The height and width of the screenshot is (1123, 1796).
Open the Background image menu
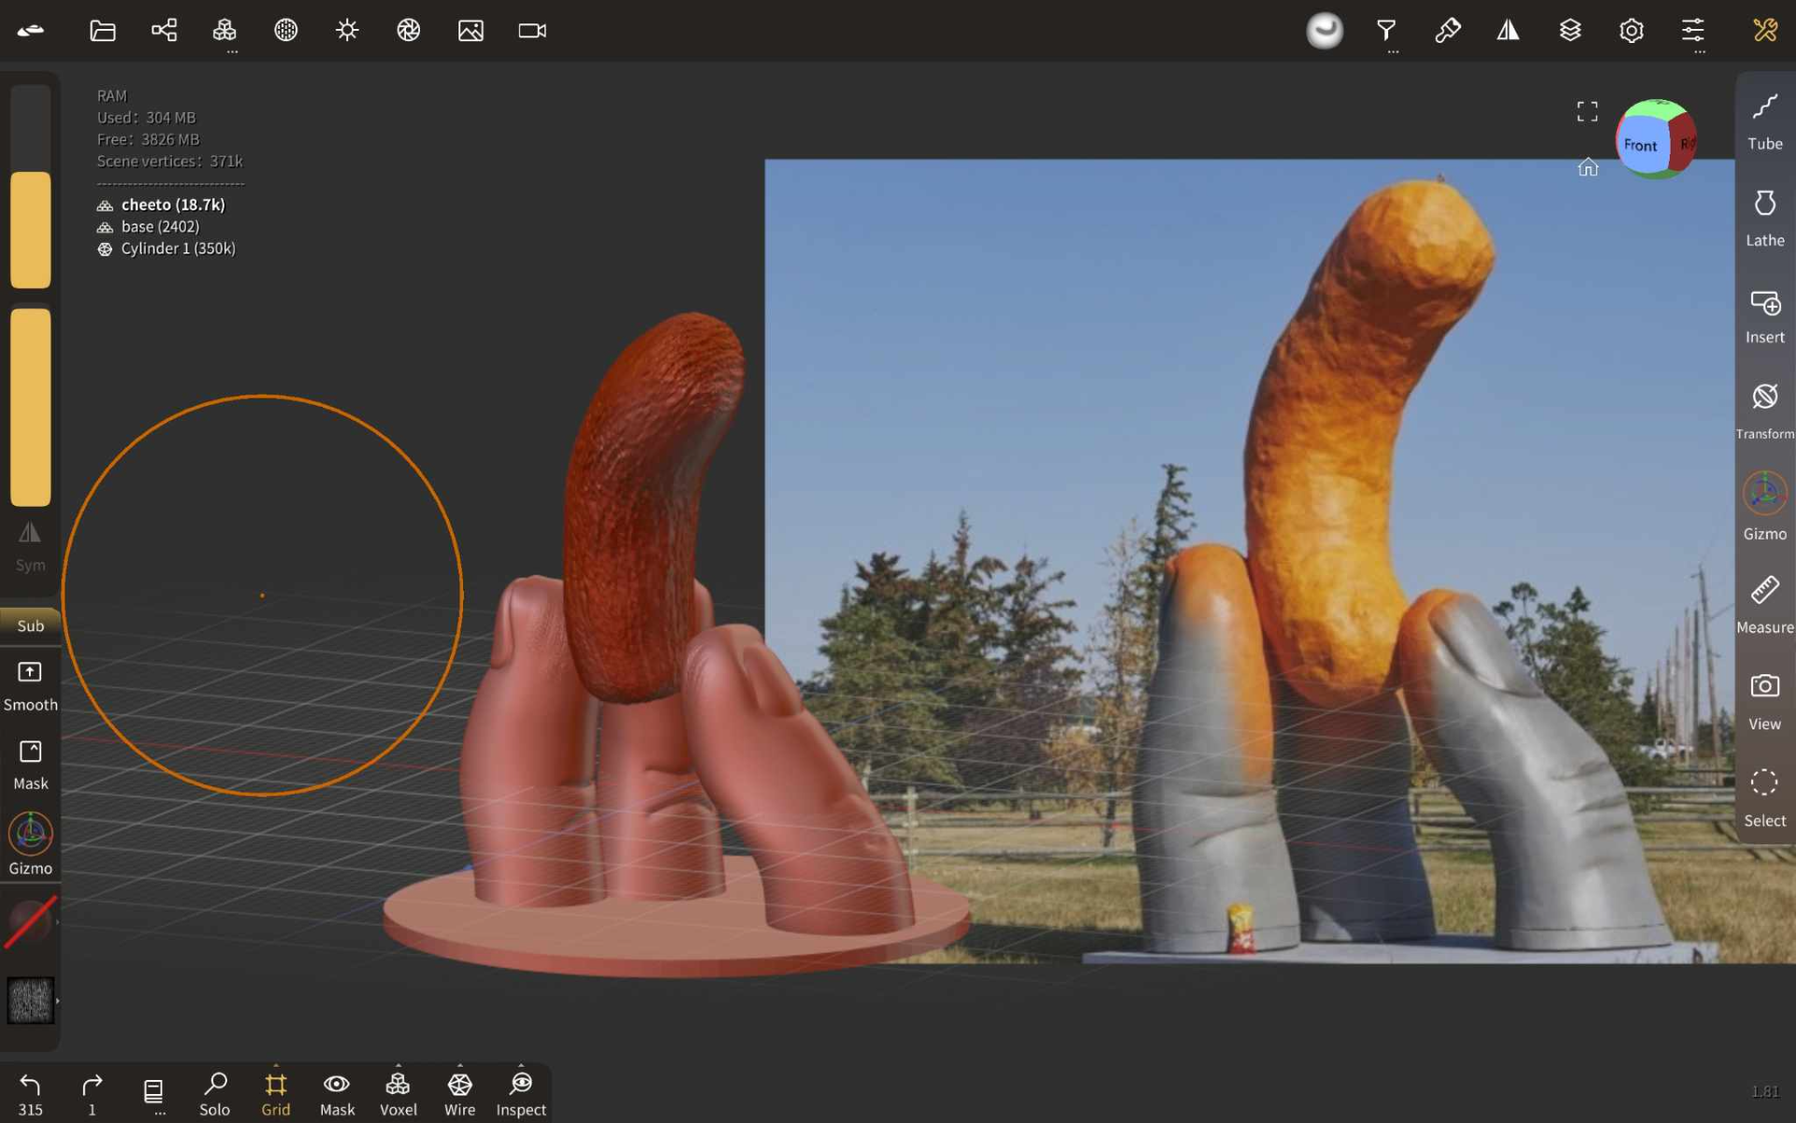[471, 31]
